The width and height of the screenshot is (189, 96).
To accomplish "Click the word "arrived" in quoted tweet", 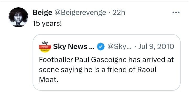I will coord(154,60).
